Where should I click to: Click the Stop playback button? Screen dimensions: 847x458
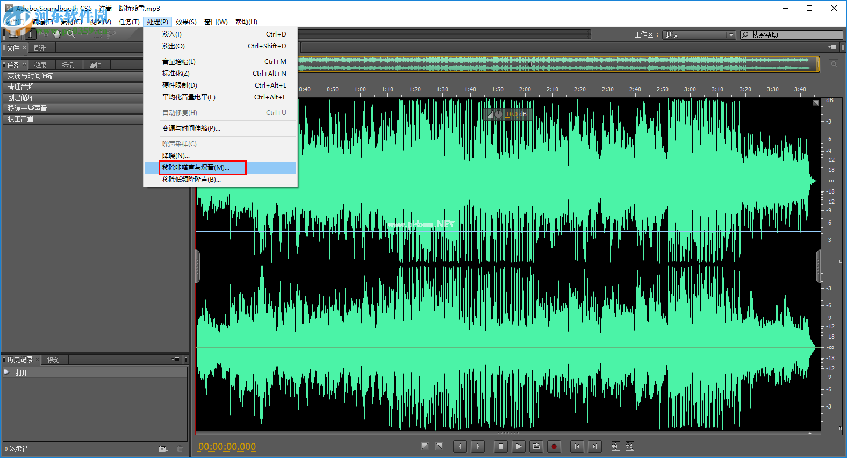point(501,446)
